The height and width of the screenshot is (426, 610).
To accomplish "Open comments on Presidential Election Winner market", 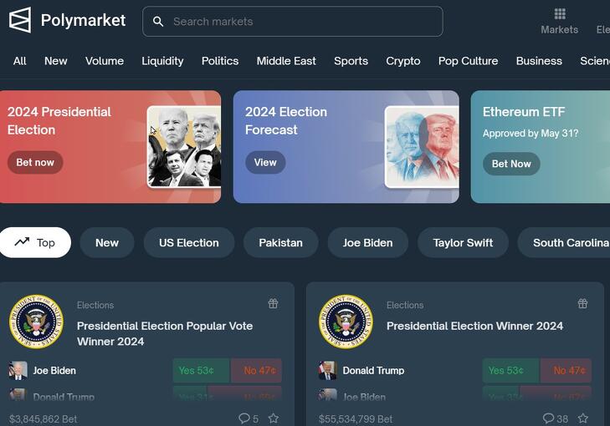I will coord(555,418).
